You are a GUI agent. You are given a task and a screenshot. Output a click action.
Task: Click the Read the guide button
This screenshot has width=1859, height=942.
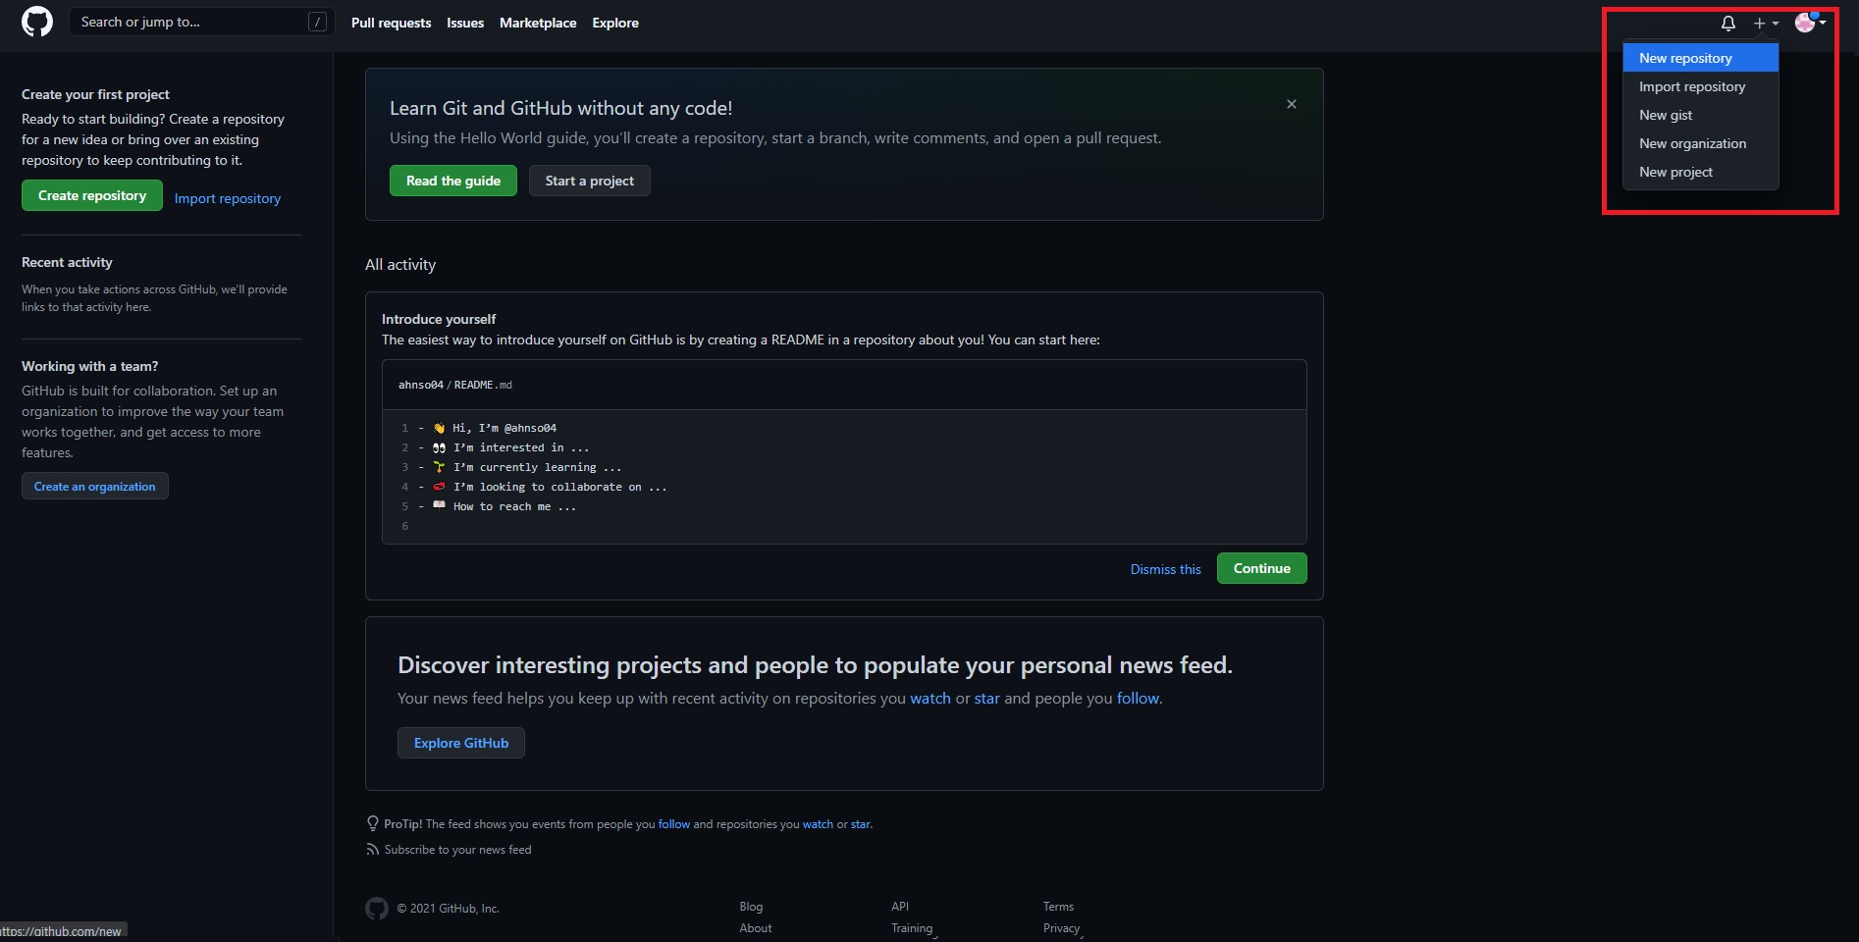tap(453, 181)
